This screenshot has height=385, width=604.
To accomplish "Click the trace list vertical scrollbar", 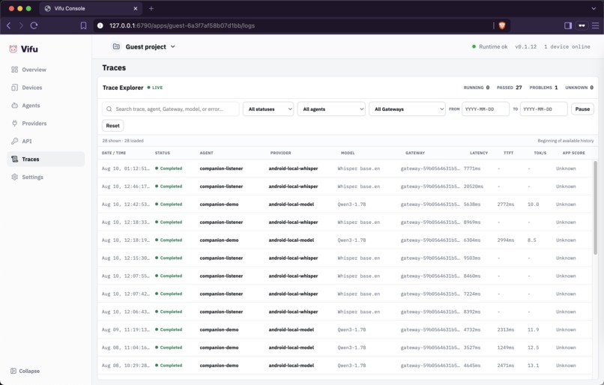I will coord(595,208).
